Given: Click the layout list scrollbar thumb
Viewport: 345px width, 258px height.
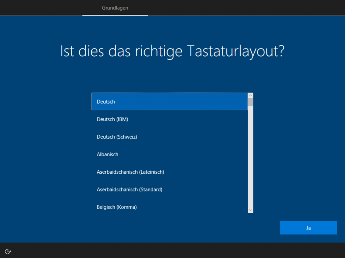Looking at the screenshot, I should 250,102.
